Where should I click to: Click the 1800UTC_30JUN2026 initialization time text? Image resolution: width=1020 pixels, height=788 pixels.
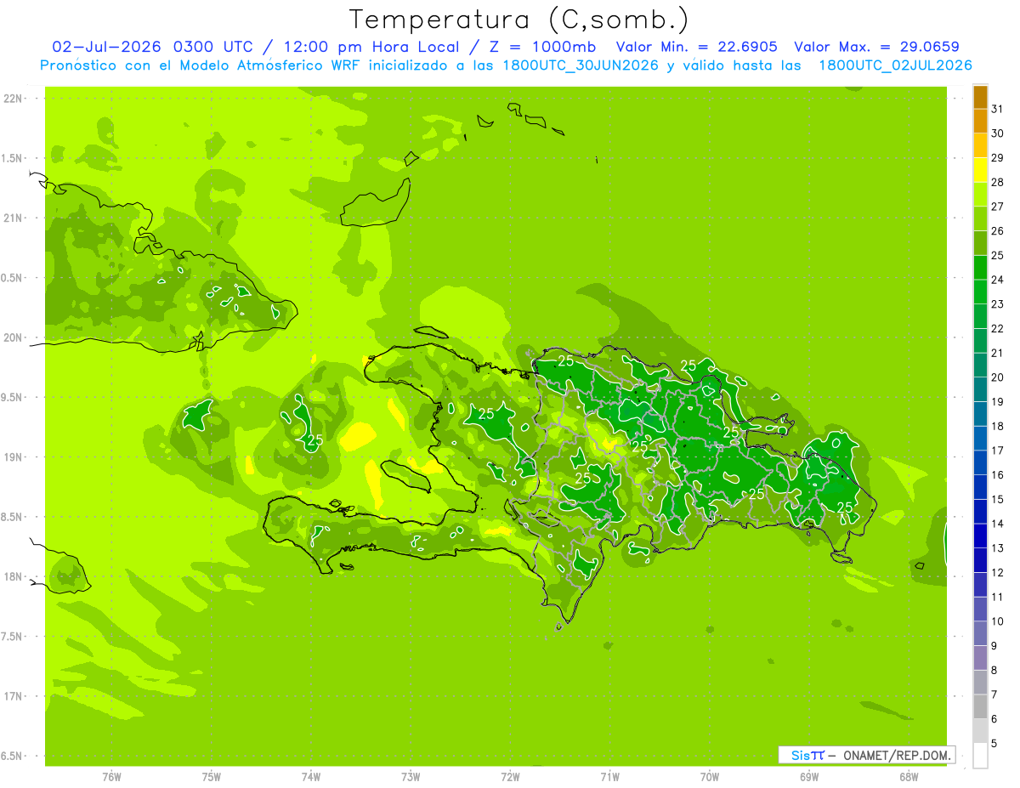tap(579, 65)
